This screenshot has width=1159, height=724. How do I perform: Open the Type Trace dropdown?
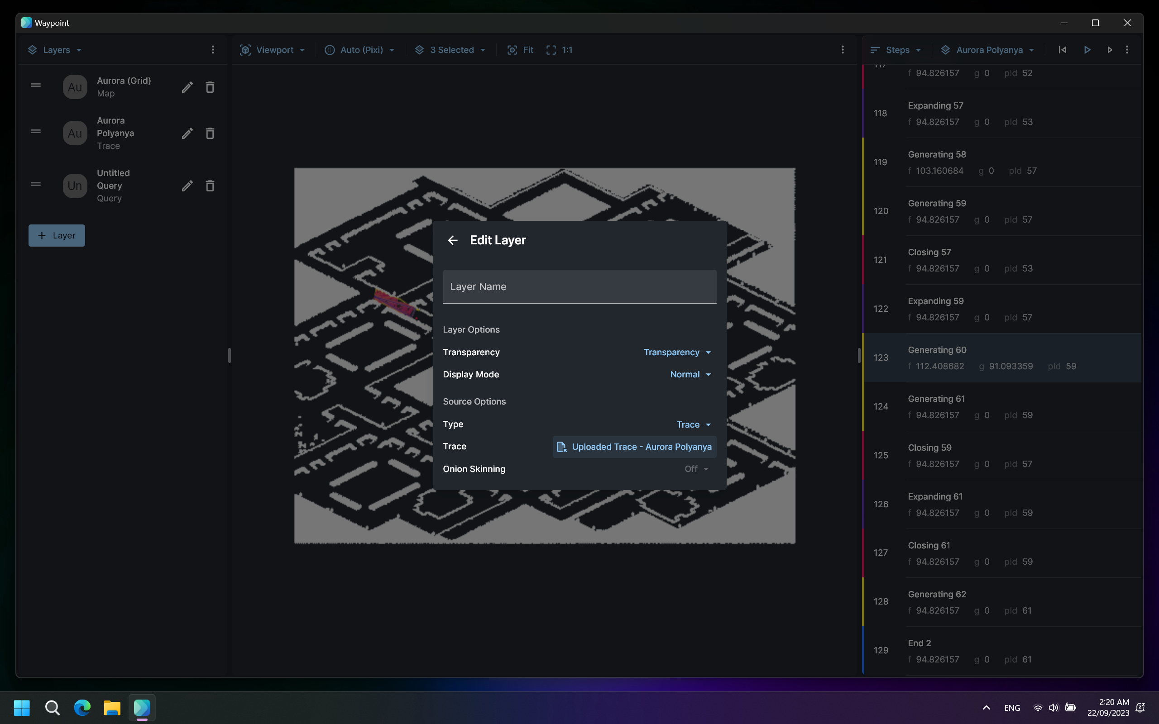694,424
